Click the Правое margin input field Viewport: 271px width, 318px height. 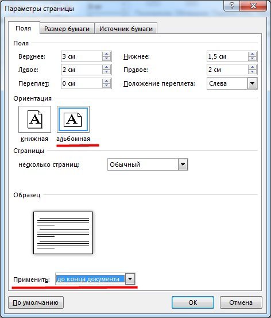tap(227, 70)
